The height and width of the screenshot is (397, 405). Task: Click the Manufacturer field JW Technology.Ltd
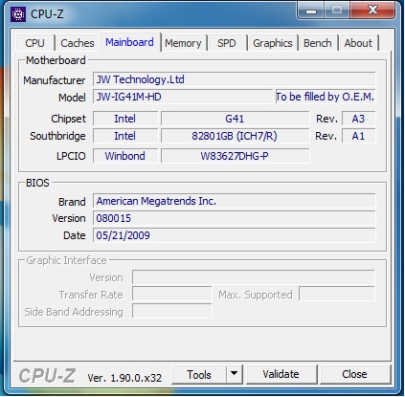[234, 79]
